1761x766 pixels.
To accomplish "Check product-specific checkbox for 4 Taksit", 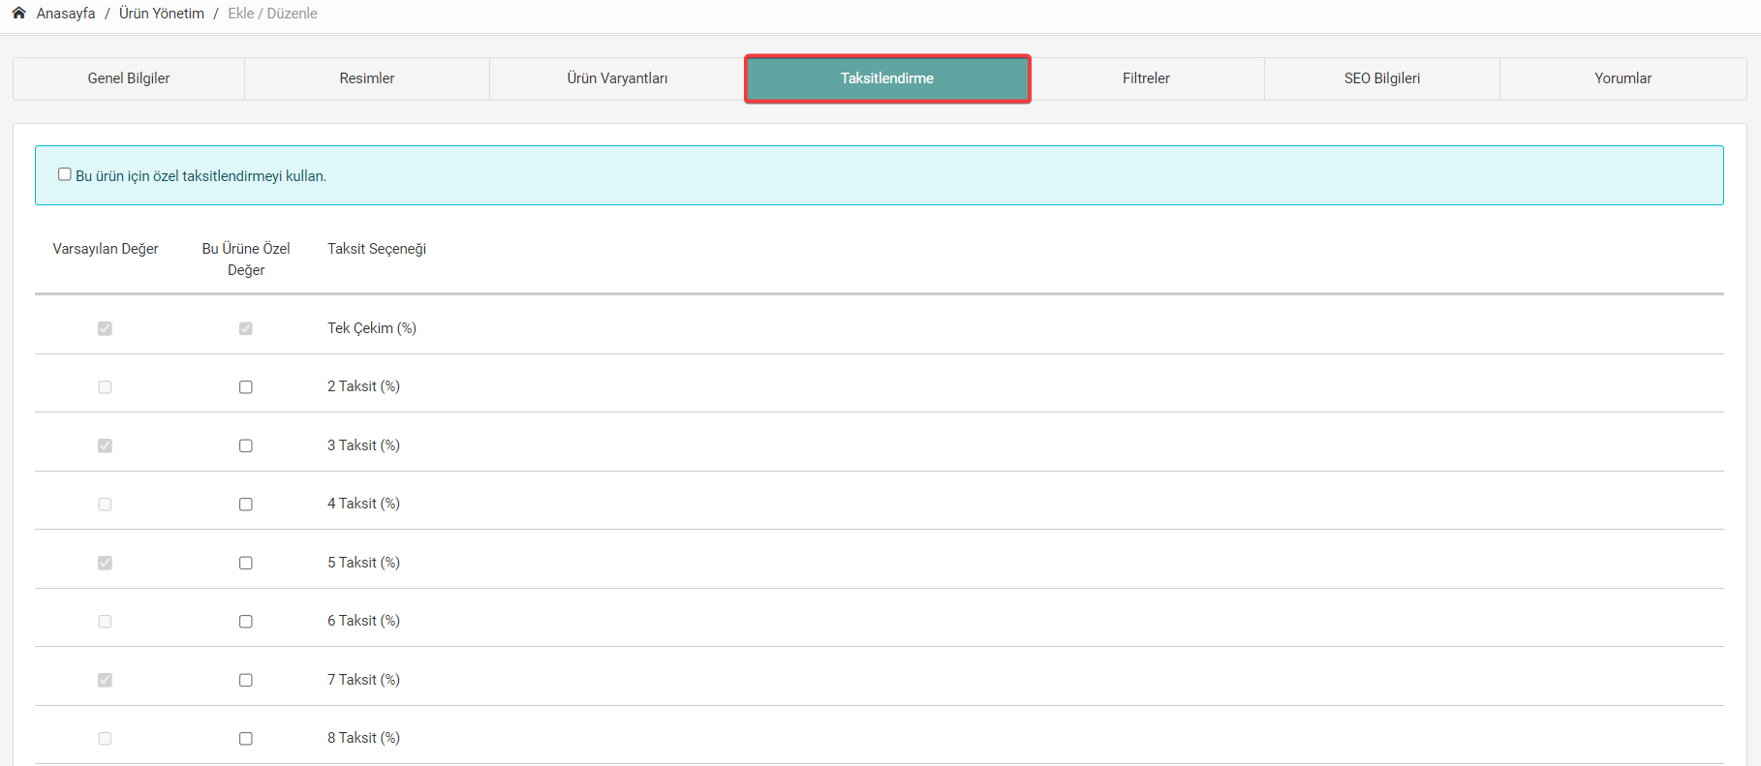I will [x=246, y=505].
